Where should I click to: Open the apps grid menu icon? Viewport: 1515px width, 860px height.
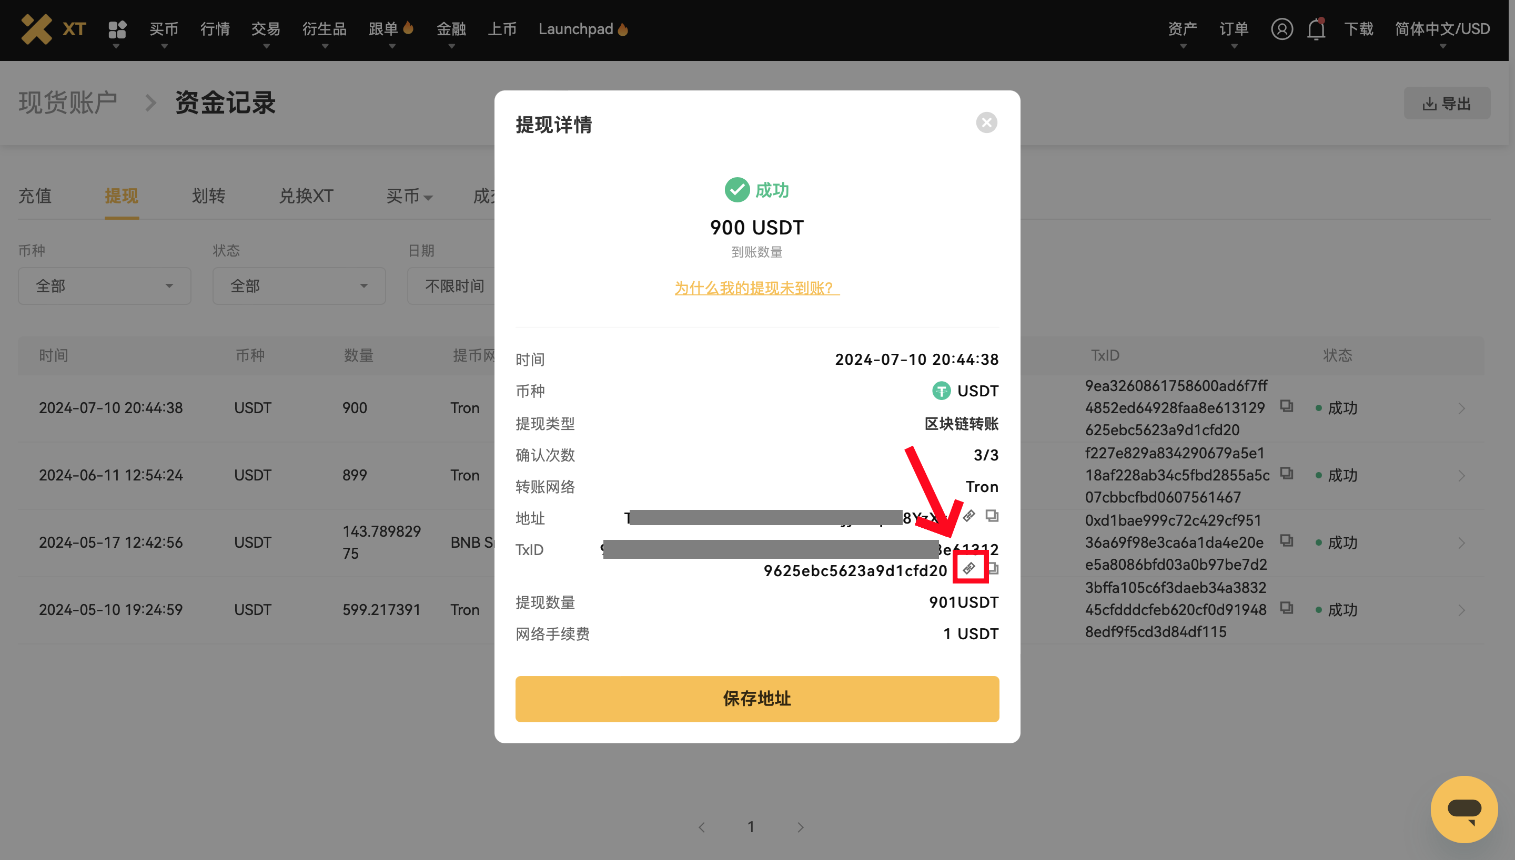click(x=118, y=29)
